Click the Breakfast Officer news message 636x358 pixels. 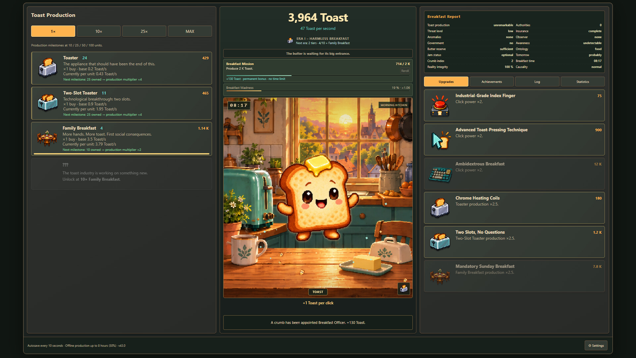(318, 323)
